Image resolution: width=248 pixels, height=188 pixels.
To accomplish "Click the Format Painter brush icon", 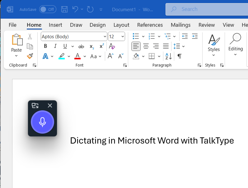I will 30,56.
